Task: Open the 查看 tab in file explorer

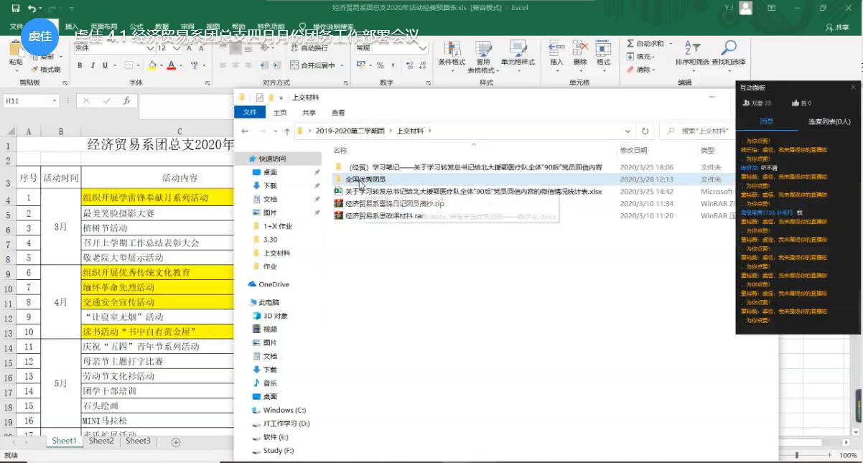Action: 338,113
